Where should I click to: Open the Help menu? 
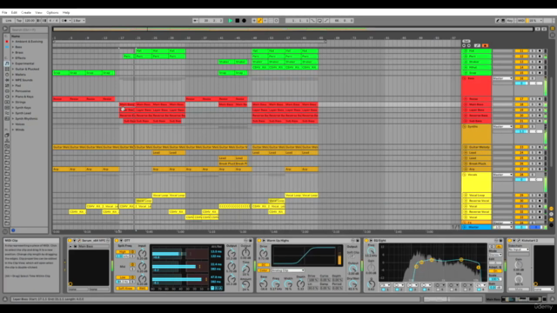coord(66,12)
